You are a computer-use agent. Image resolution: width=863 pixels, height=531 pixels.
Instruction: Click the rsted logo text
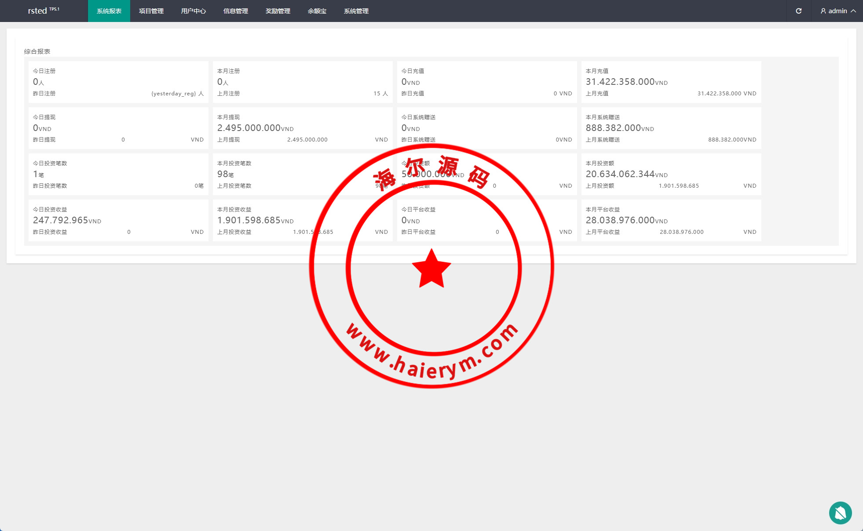[37, 11]
